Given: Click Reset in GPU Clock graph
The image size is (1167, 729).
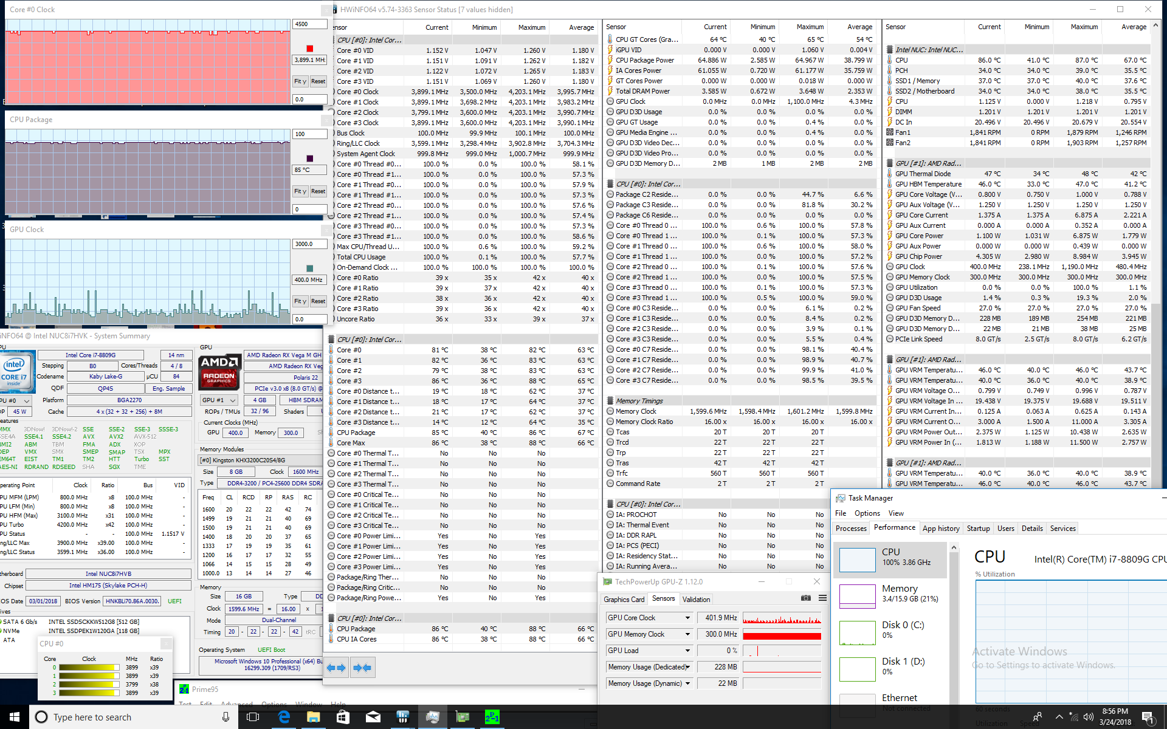Looking at the screenshot, I should (x=318, y=301).
